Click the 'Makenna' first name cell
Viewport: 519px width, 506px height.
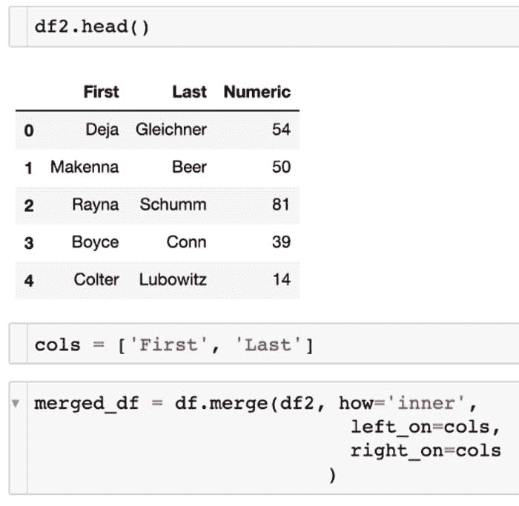tap(85, 167)
